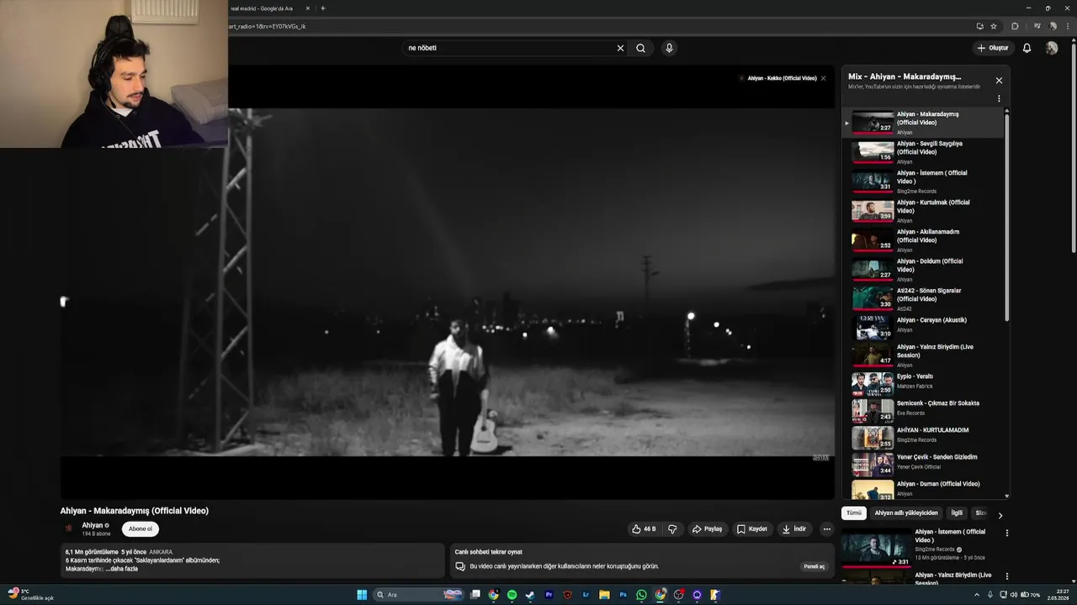Open WhatsApp from the taskbar

tap(642, 595)
